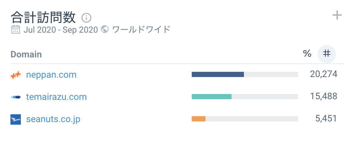Click the Jul 2020 - Sep 2020 date text
The width and height of the screenshot is (360, 141).
(61, 30)
